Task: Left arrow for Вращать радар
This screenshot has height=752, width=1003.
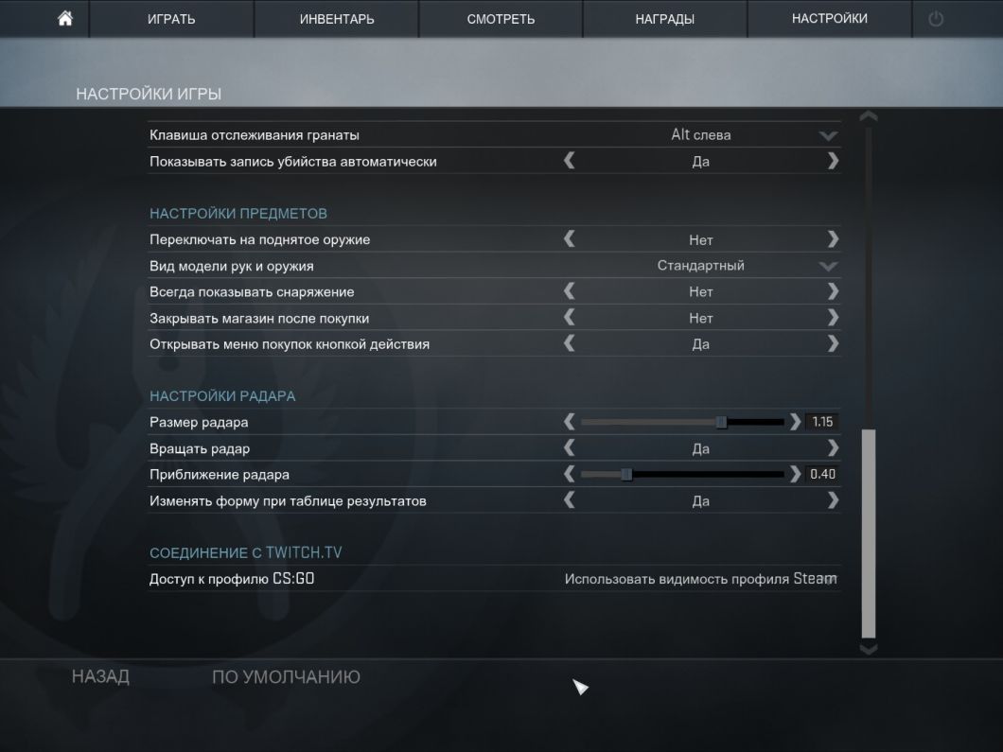Action: click(x=570, y=447)
